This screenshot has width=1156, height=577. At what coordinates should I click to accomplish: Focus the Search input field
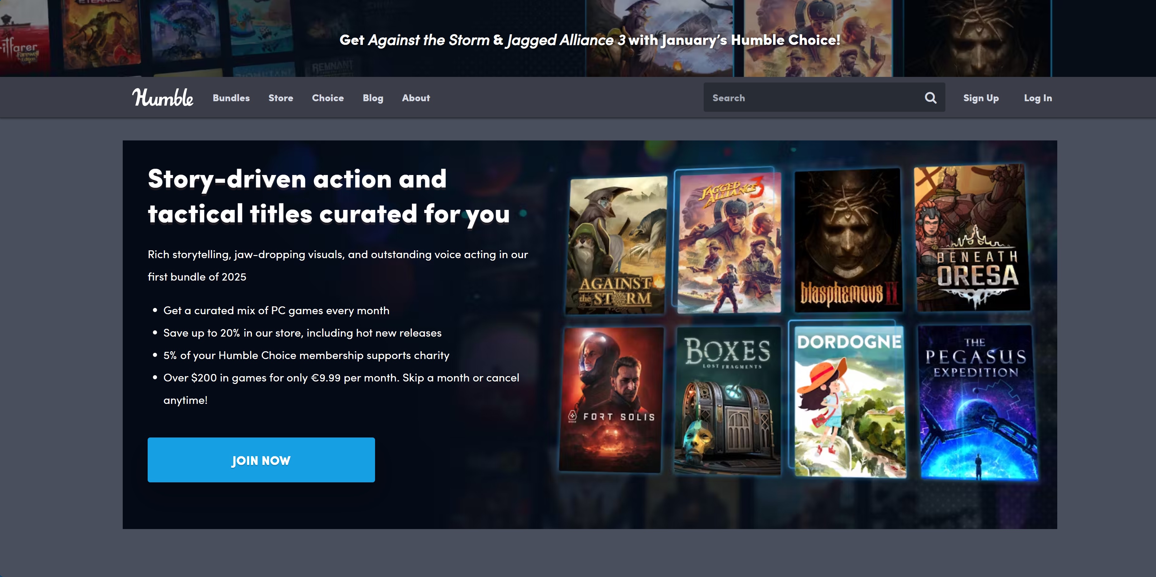tap(812, 97)
